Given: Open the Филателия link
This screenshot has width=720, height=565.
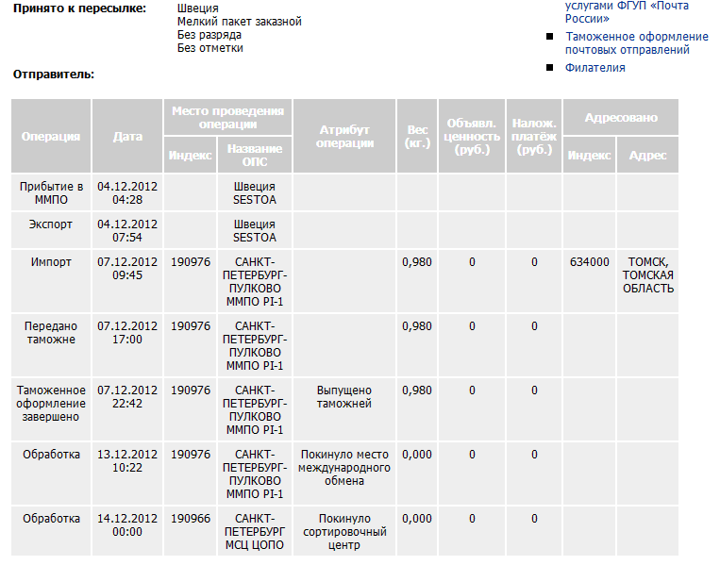Looking at the screenshot, I should [594, 68].
